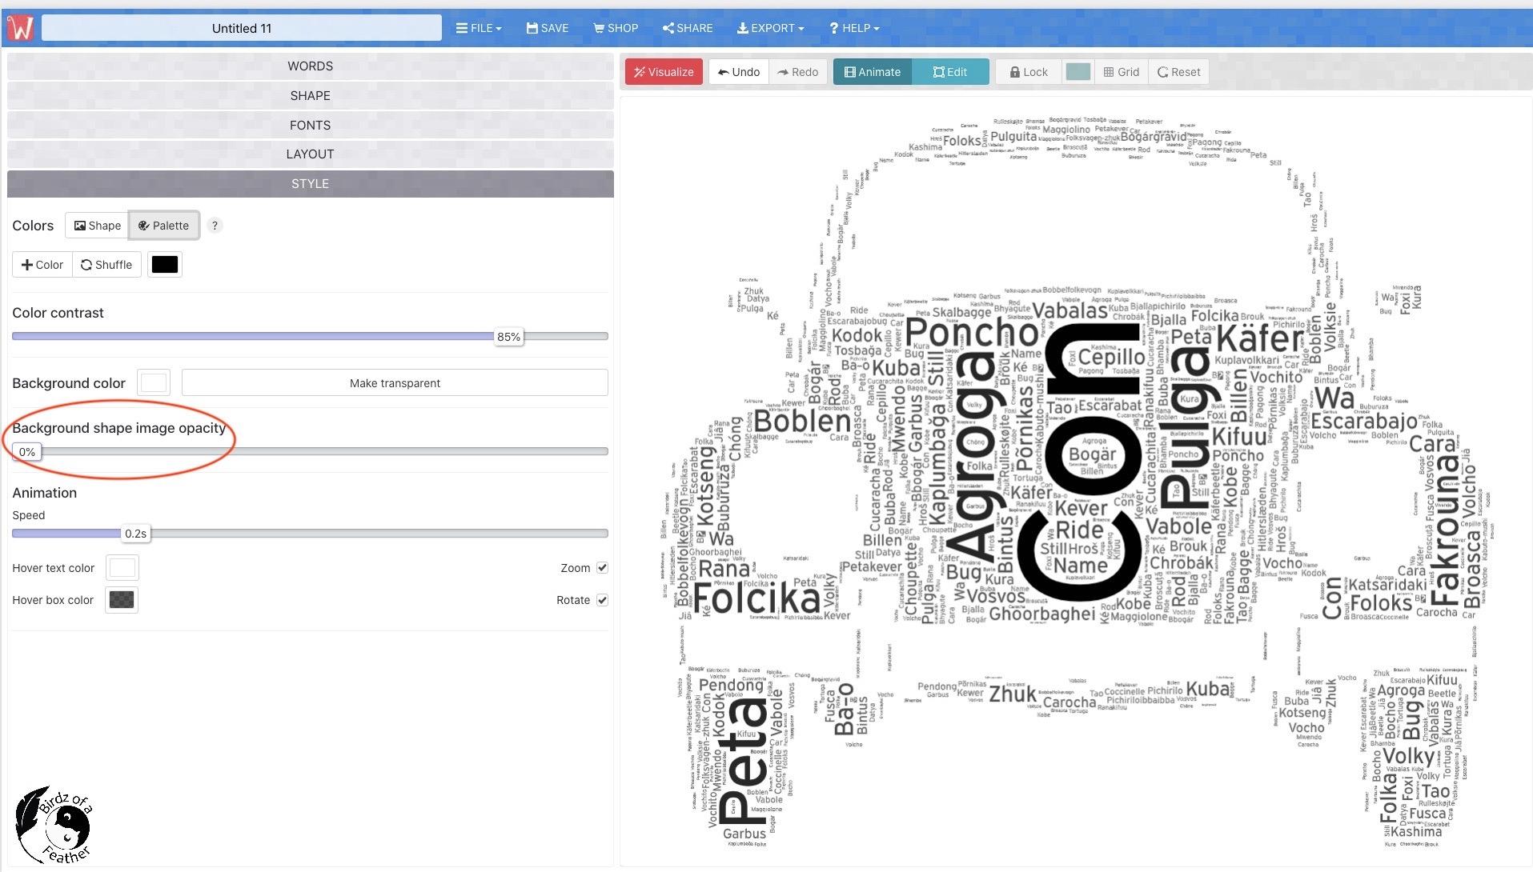Expand the LAYOUT section

pos(311,154)
